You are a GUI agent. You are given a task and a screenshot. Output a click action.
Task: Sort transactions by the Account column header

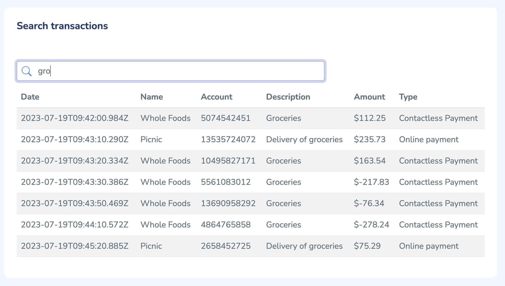216,97
